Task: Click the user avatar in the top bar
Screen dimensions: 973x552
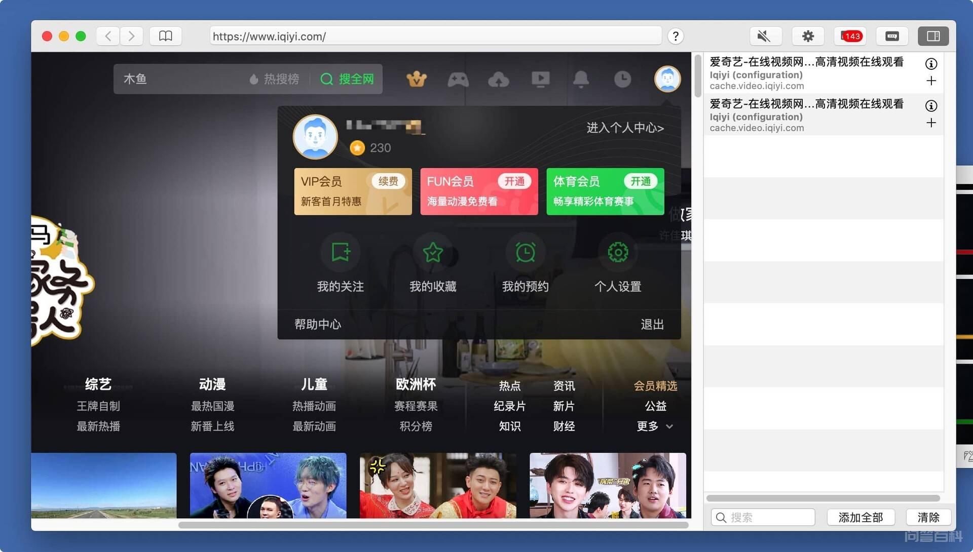Action: [667, 79]
